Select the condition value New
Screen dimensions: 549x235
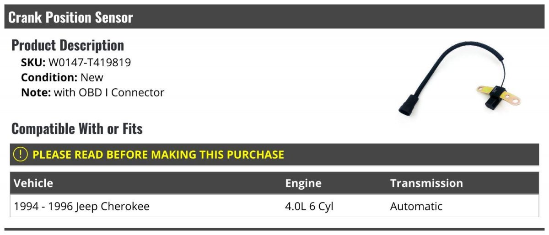(x=92, y=77)
